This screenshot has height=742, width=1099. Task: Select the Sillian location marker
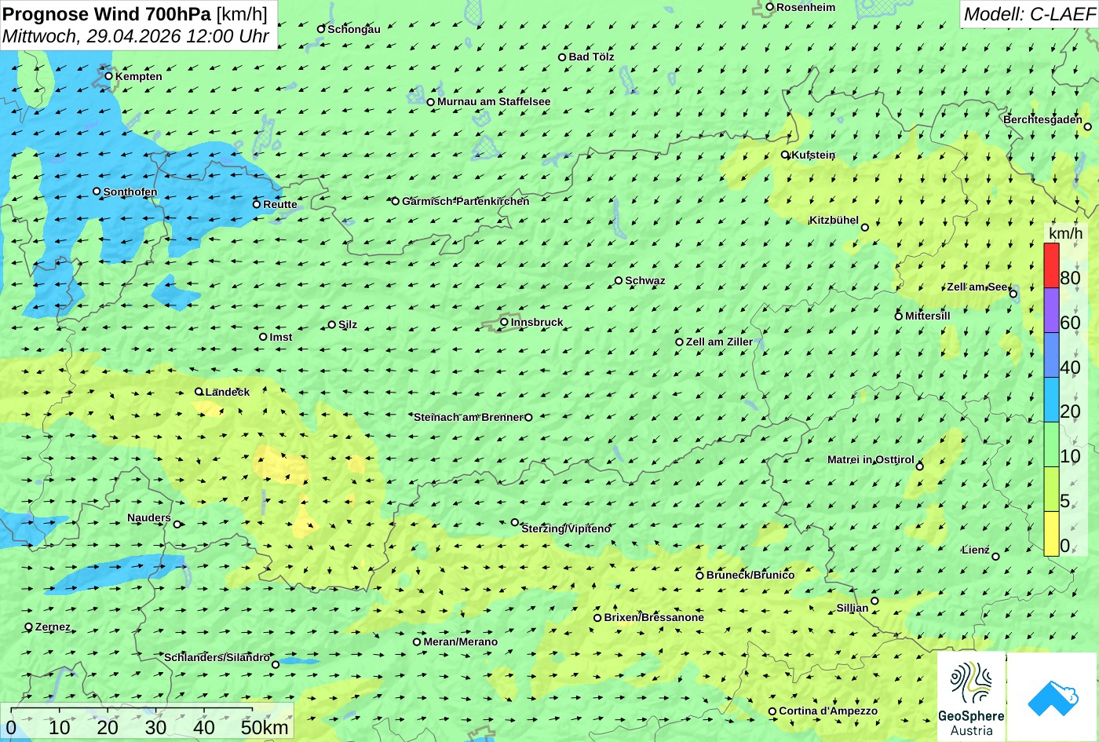[874, 601]
